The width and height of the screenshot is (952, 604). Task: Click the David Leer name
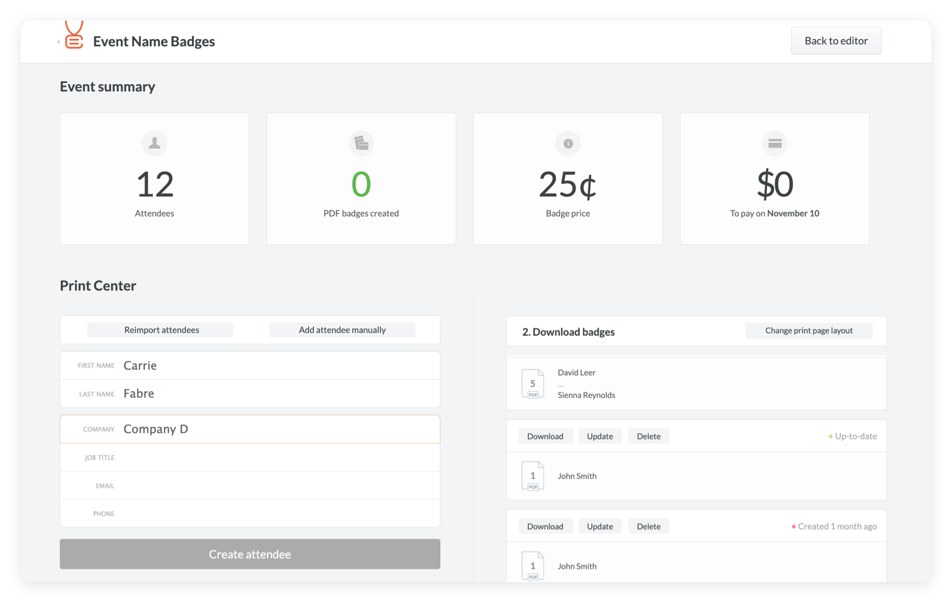[x=577, y=372]
